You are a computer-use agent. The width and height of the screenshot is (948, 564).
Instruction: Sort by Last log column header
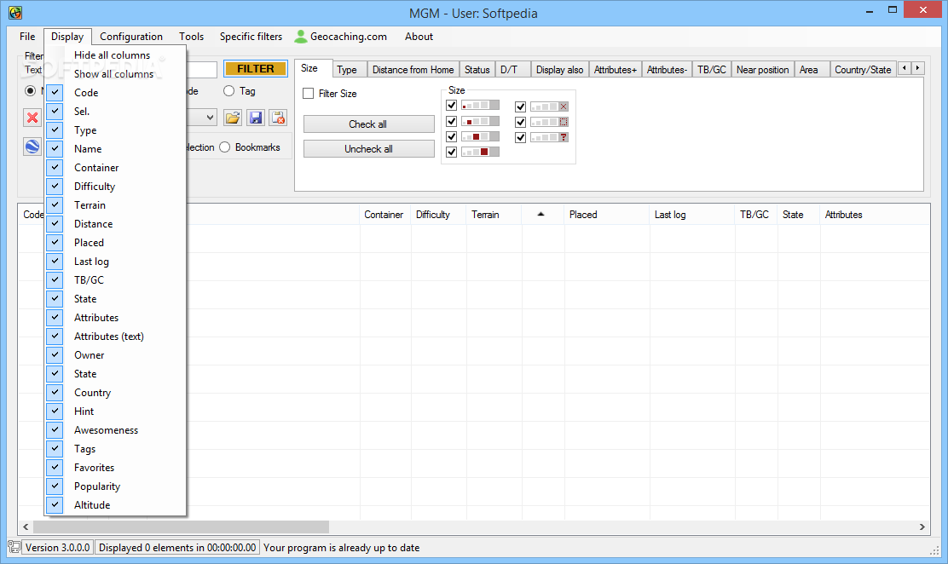tap(692, 214)
